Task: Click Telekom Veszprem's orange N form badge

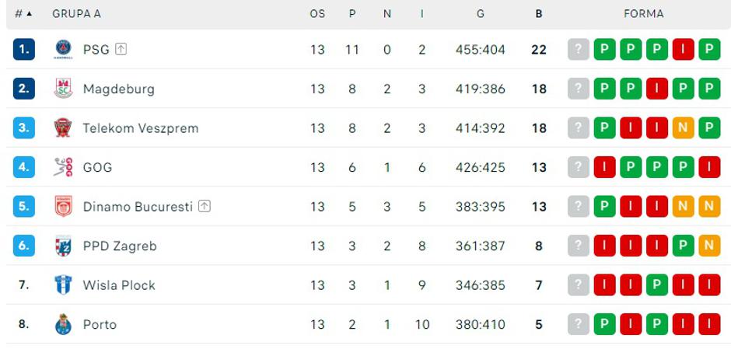Action: [683, 128]
